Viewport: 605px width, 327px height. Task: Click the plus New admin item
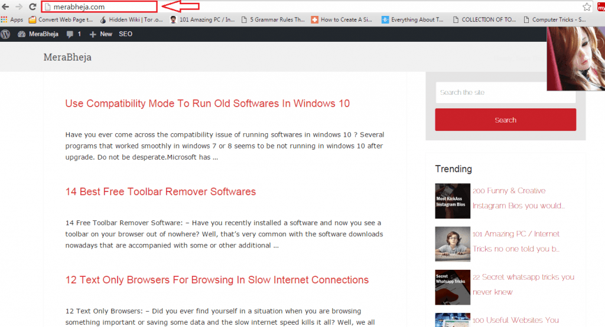tap(101, 34)
